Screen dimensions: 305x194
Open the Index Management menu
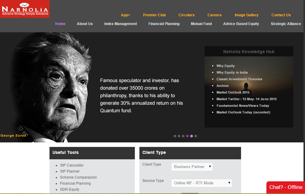pos(121,24)
